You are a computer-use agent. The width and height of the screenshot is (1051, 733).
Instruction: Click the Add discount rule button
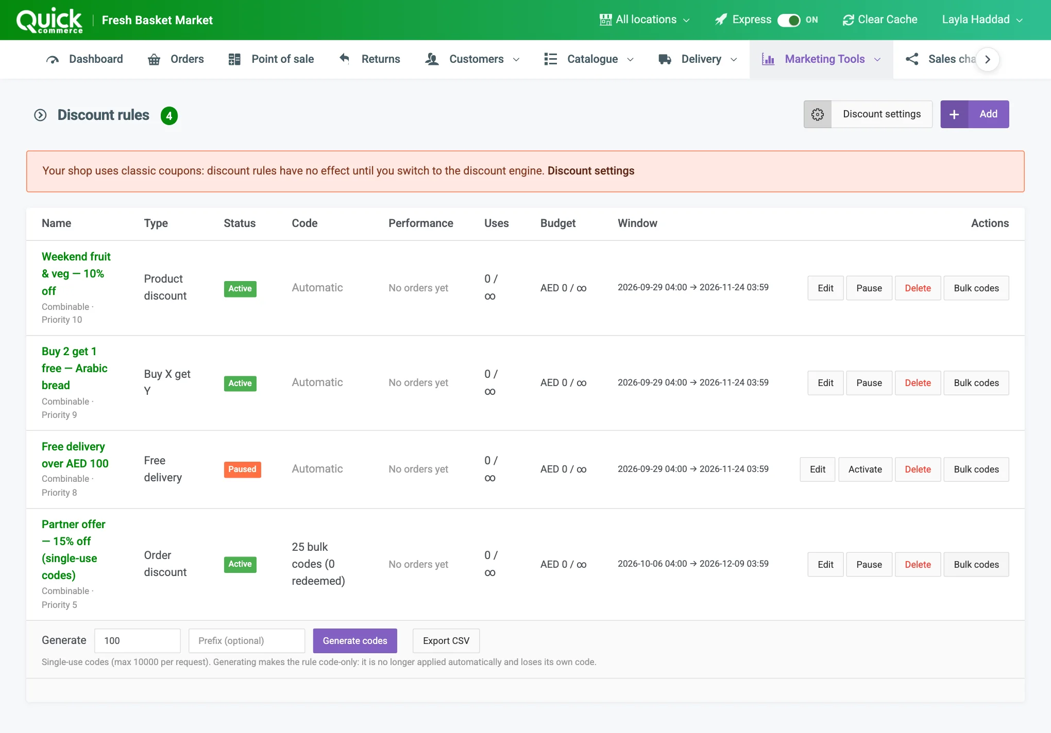(x=975, y=114)
